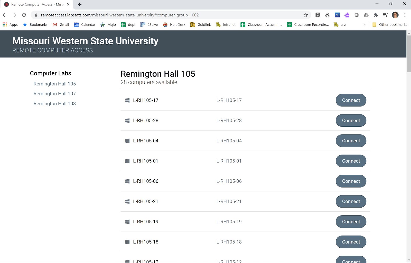Open a new browser tab
The height and width of the screenshot is (263, 411).
80,4
